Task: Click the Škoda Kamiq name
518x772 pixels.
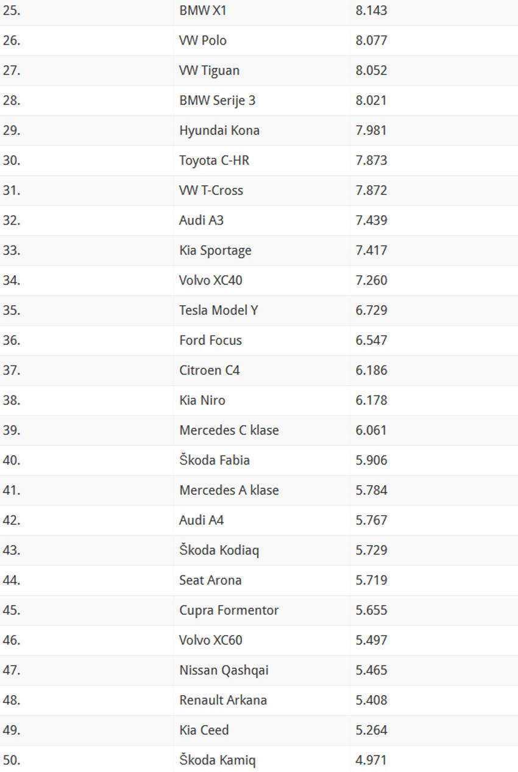Action: click(217, 760)
